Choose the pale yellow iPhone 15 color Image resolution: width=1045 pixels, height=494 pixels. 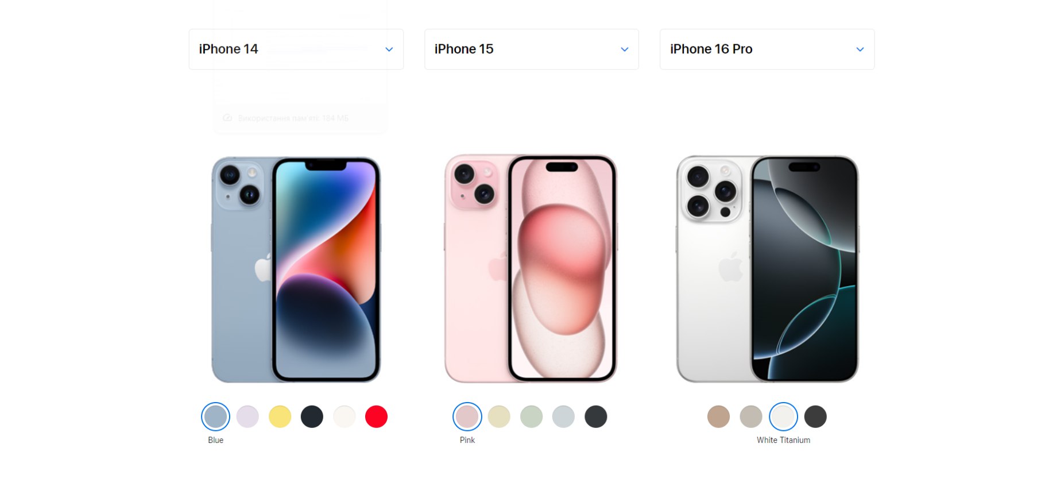click(499, 416)
